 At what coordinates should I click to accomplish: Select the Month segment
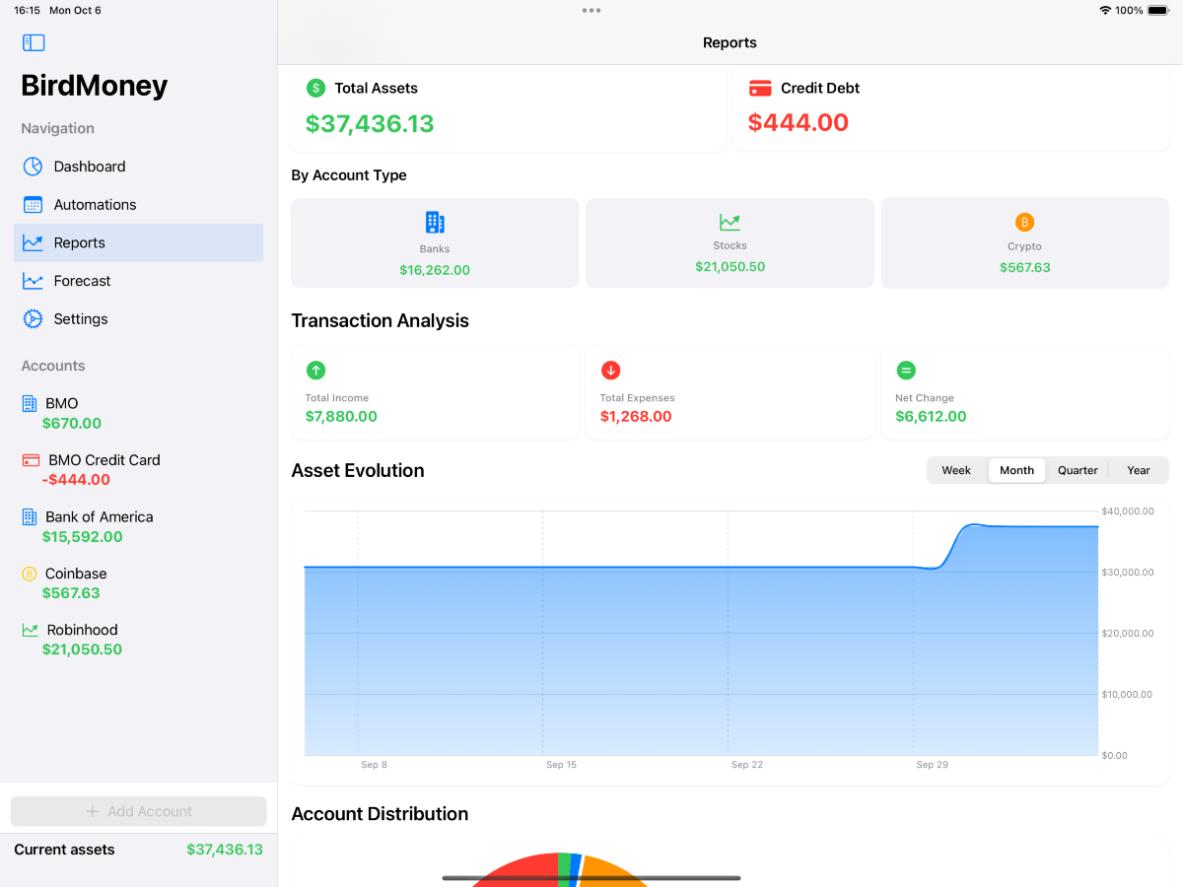(1016, 470)
